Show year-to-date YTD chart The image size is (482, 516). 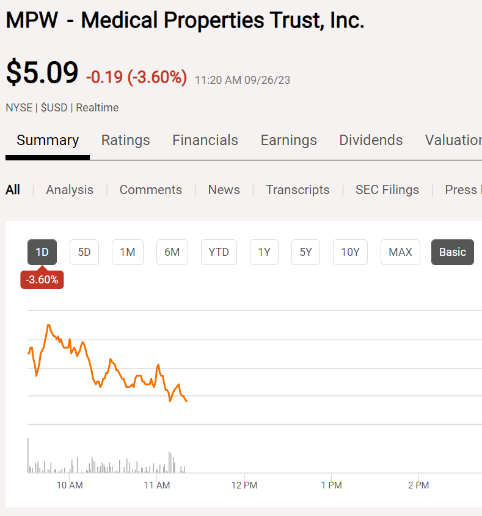(219, 252)
